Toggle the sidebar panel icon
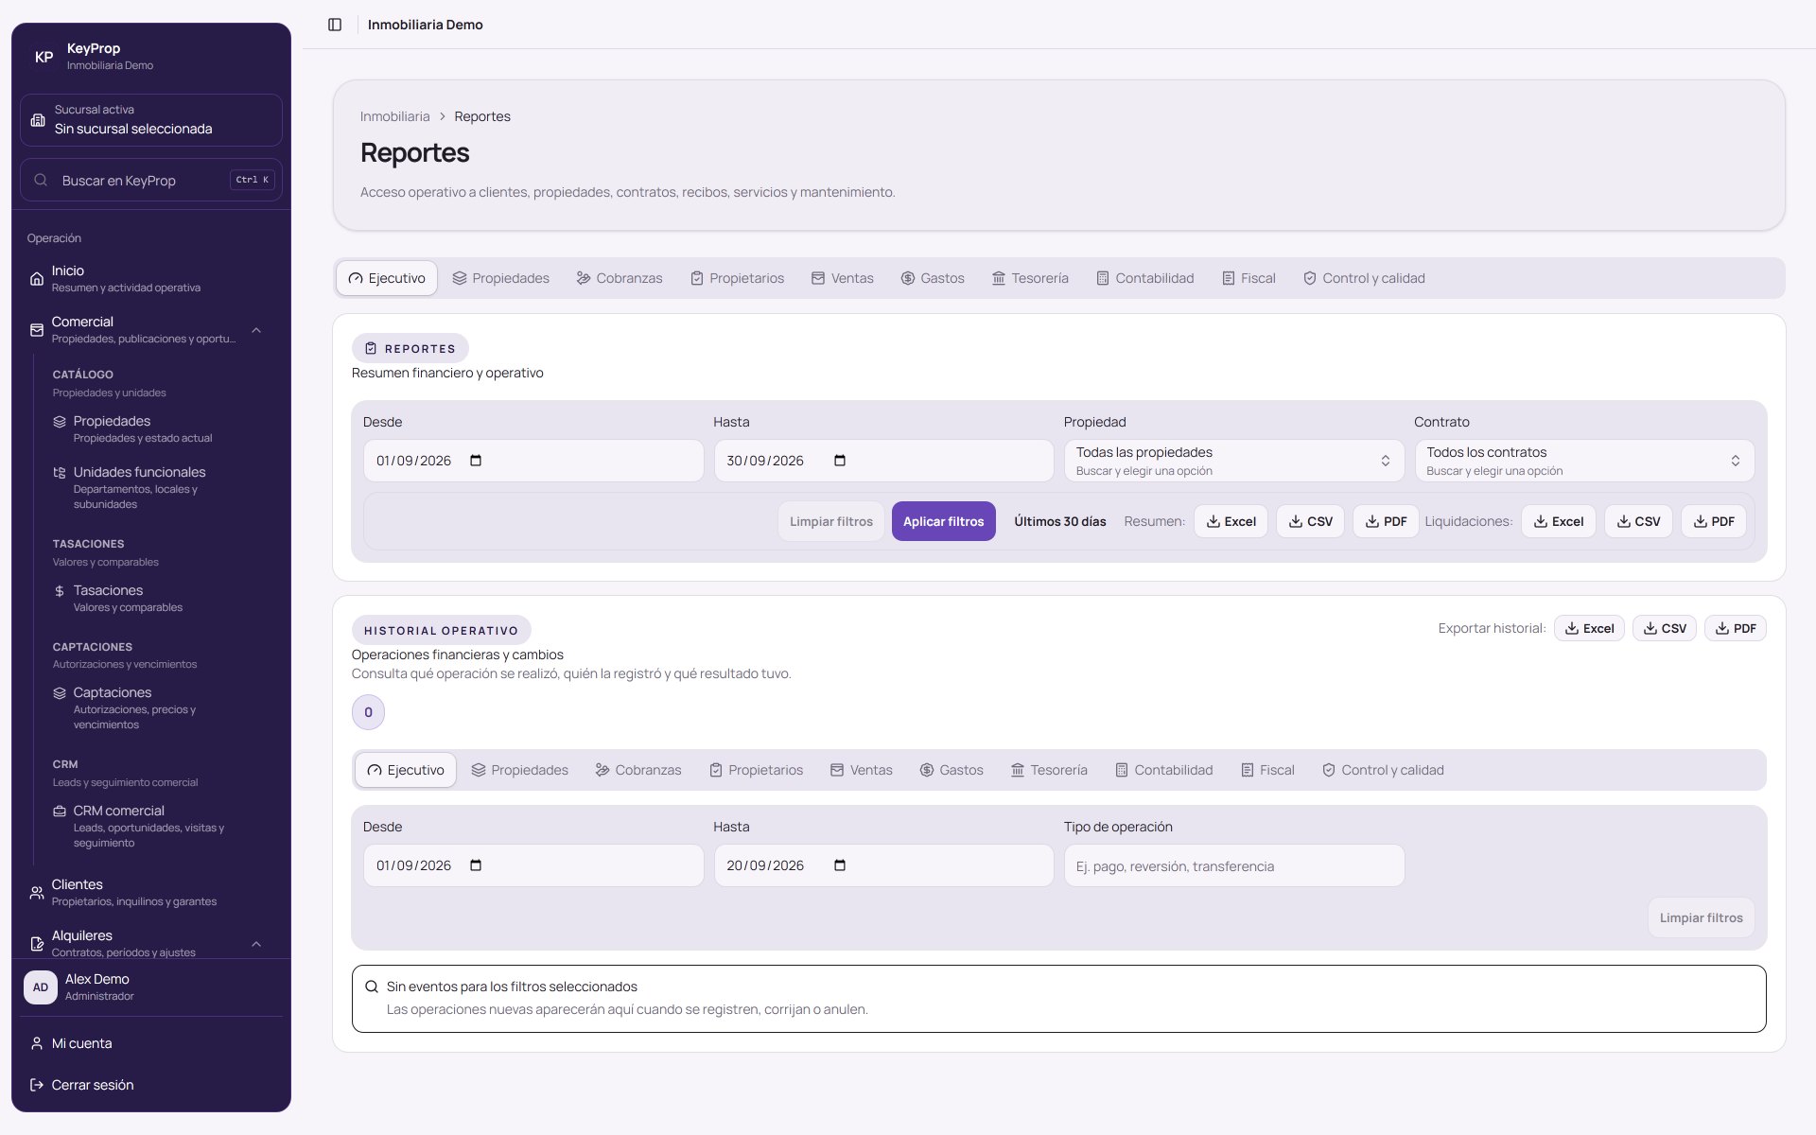The image size is (1816, 1135). 335,25
